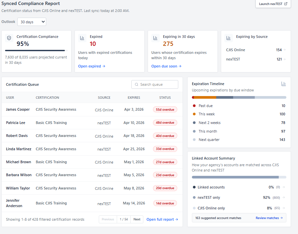Viewport: 298px width, 234px height.
Task: Click the arrow beside CJIS Online only 8%
Action: click(x=284, y=208)
